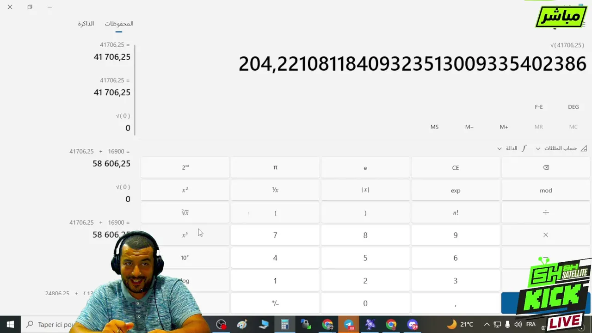The height and width of the screenshot is (333, 592).
Task: Show hidden system tray icons
Action: (487, 324)
